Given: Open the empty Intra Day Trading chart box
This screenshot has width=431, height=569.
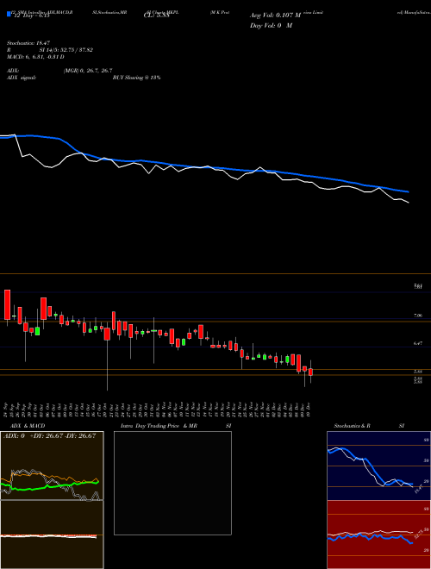Looking at the screenshot, I should pyautogui.click(x=172, y=483).
